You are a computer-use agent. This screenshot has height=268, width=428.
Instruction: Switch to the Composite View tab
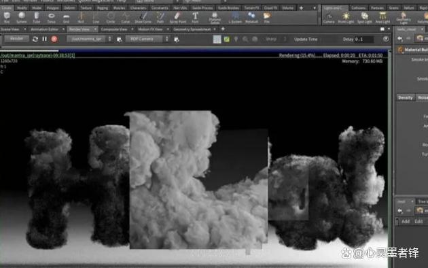pyautogui.click(x=114, y=29)
